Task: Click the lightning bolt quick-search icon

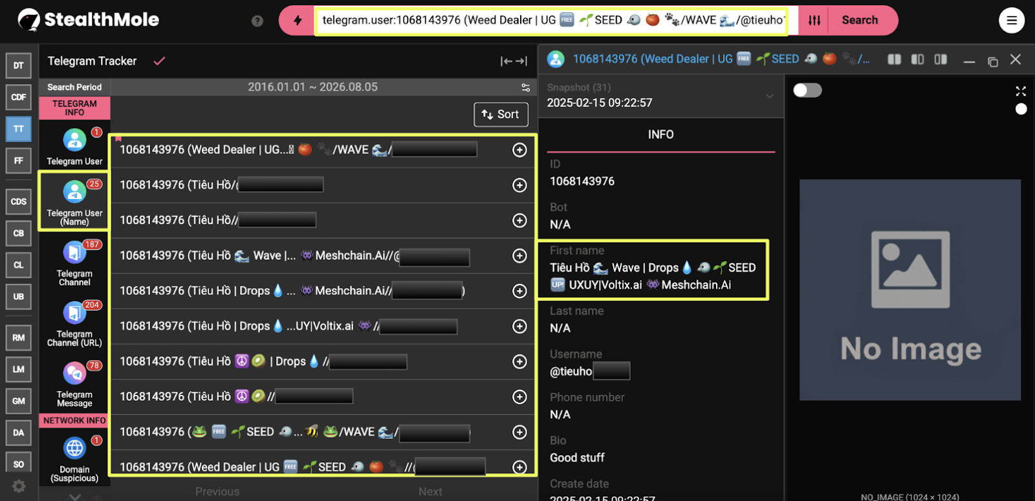Action: (298, 21)
